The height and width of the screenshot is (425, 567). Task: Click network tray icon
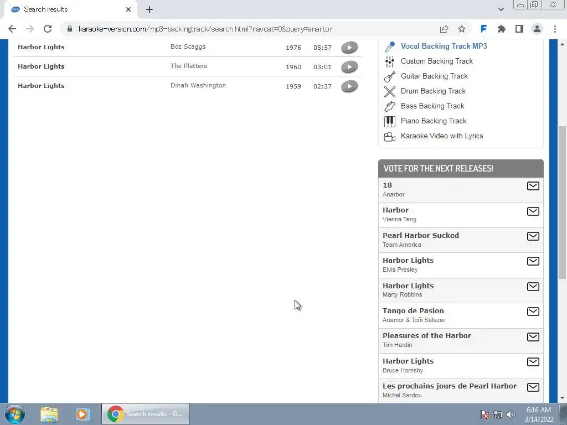point(498,414)
